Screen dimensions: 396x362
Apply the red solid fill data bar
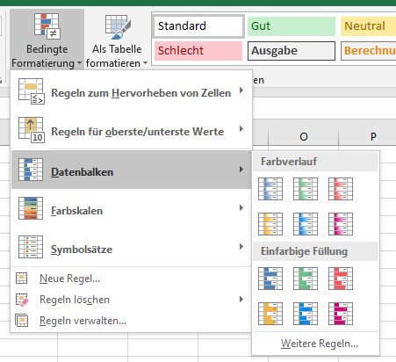coord(341,279)
